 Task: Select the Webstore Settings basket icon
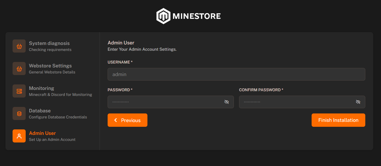[x=19, y=68]
